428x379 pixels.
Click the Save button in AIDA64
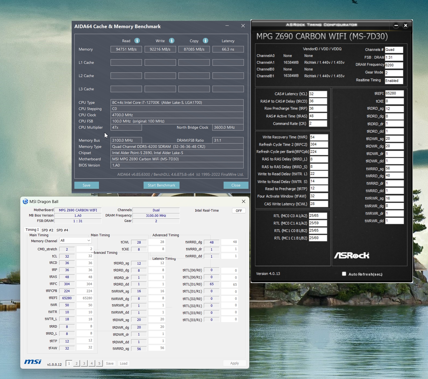click(87, 185)
